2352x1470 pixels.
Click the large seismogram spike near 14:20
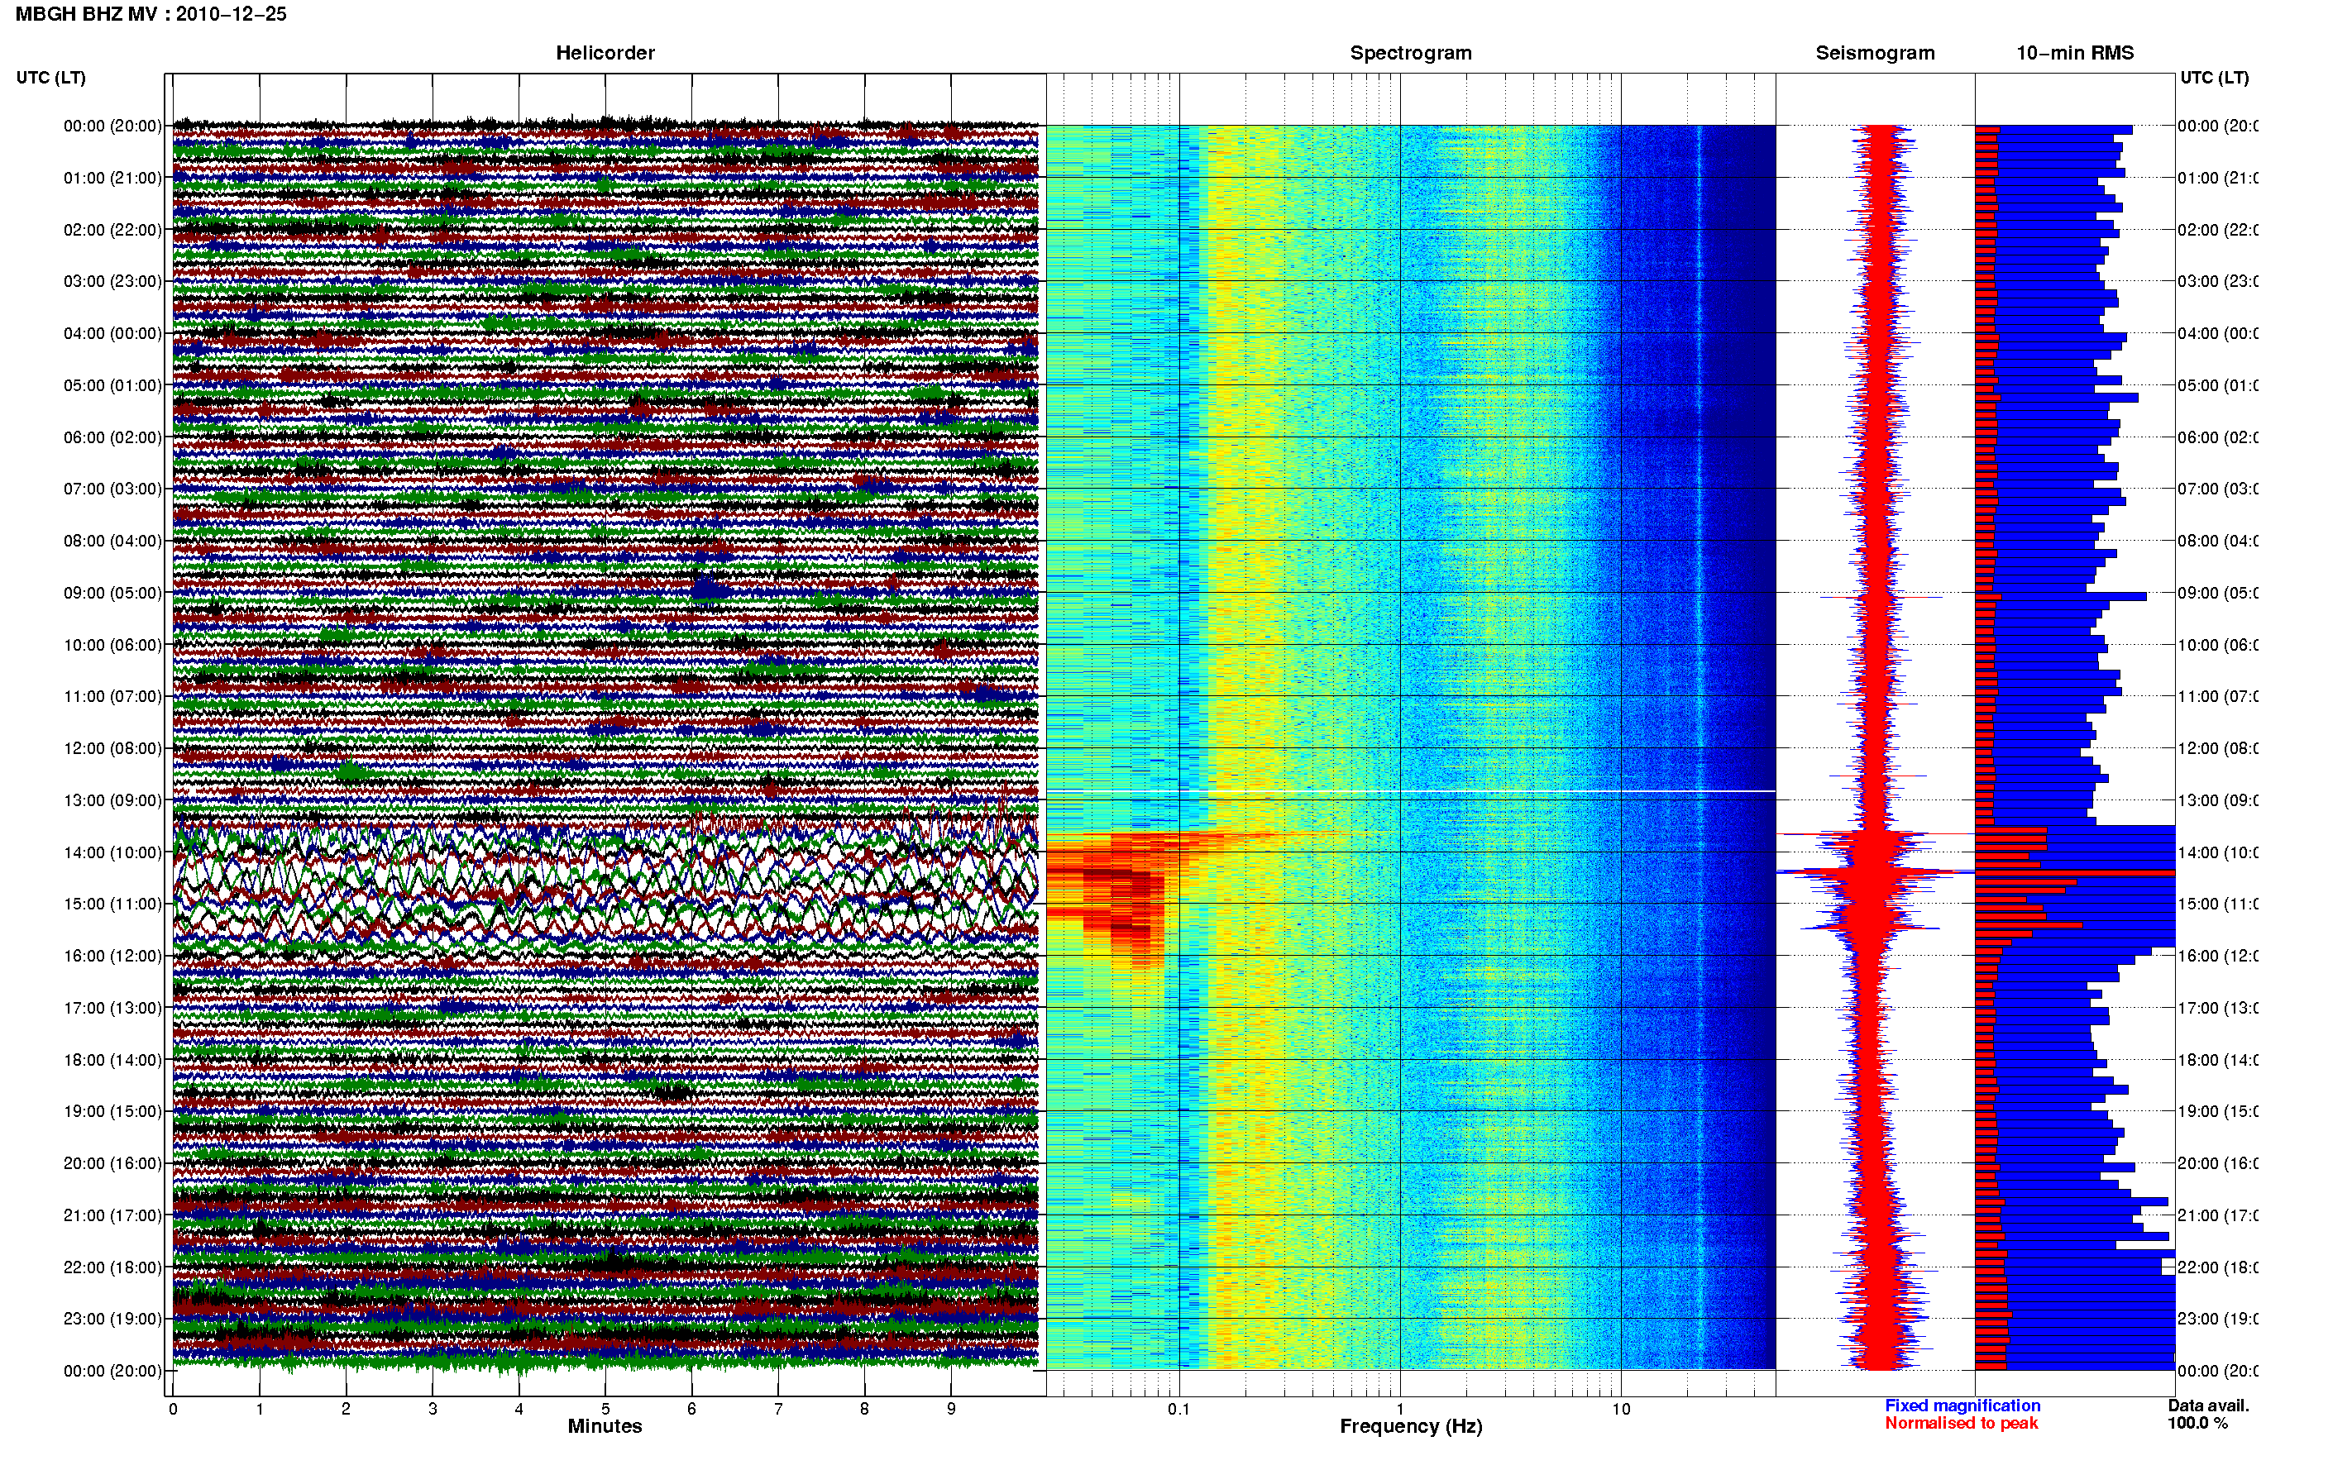point(1876,872)
